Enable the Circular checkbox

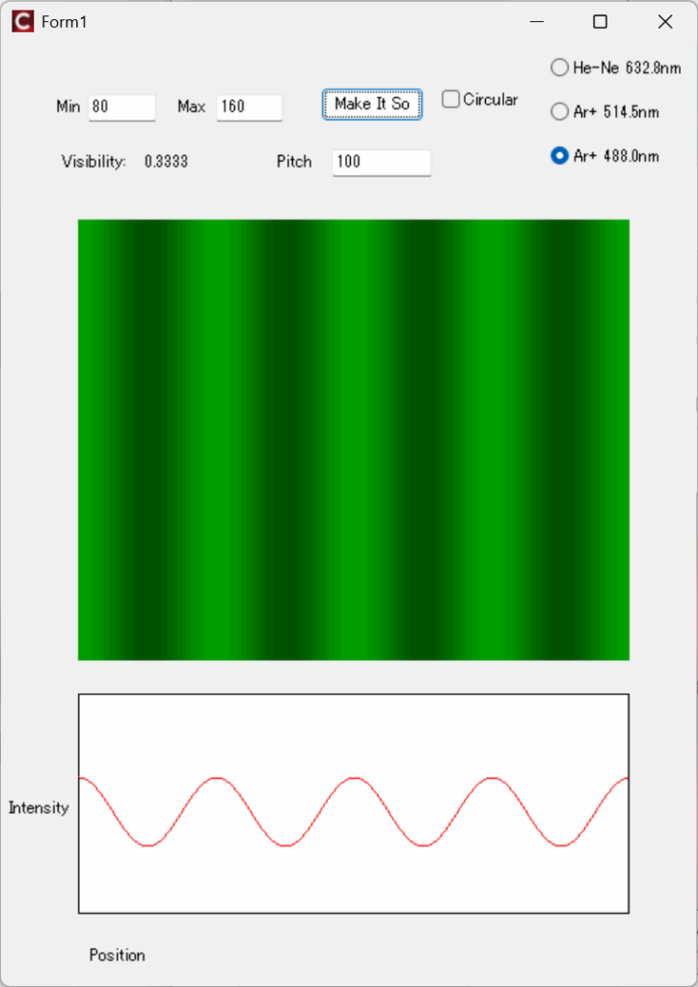pos(451,99)
